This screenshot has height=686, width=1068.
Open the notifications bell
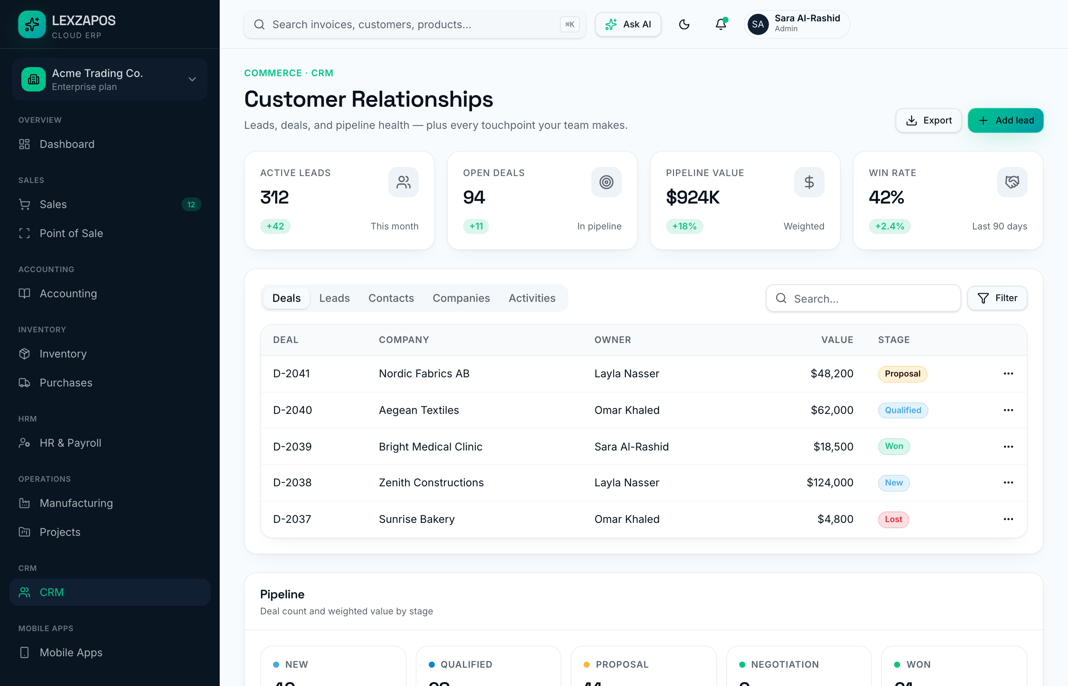click(x=721, y=24)
